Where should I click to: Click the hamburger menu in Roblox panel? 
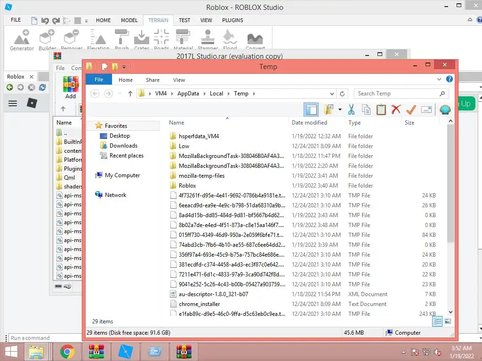(x=13, y=103)
